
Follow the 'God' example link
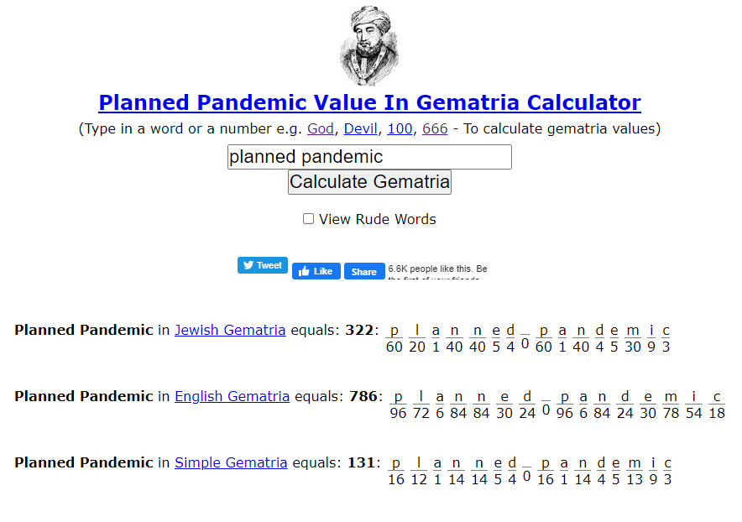(x=321, y=129)
